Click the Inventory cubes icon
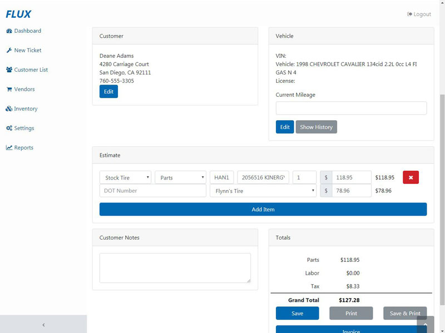 (x=9, y=109)
